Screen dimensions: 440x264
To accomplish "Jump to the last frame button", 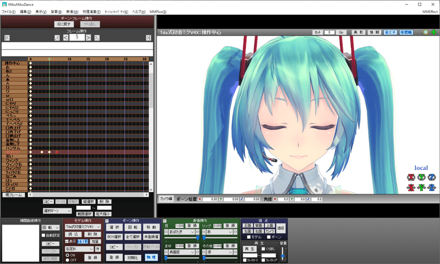I will pos(148,38).
